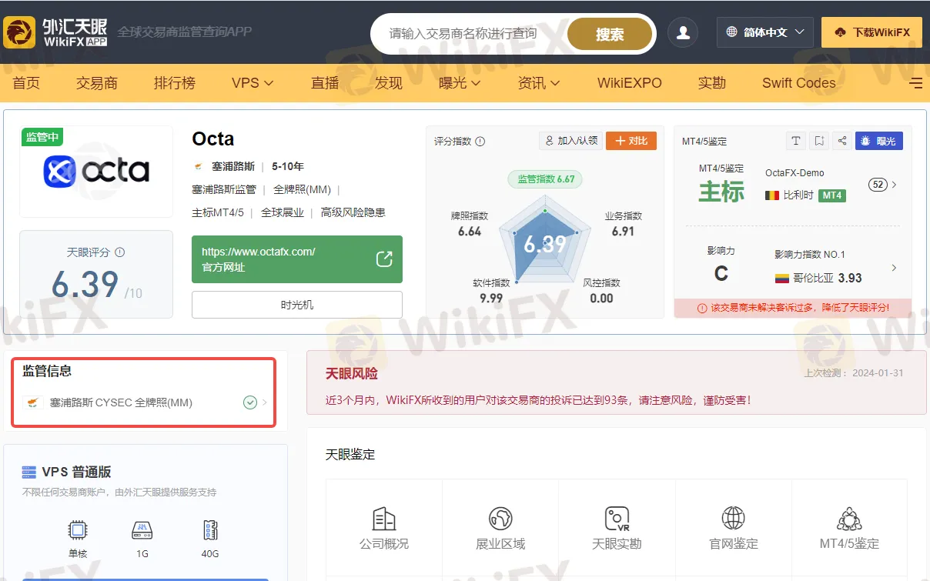This screenshot has width=930, height=581.
Task: Expand the 资讯 news dropdown menu
Action: point(538,83)
